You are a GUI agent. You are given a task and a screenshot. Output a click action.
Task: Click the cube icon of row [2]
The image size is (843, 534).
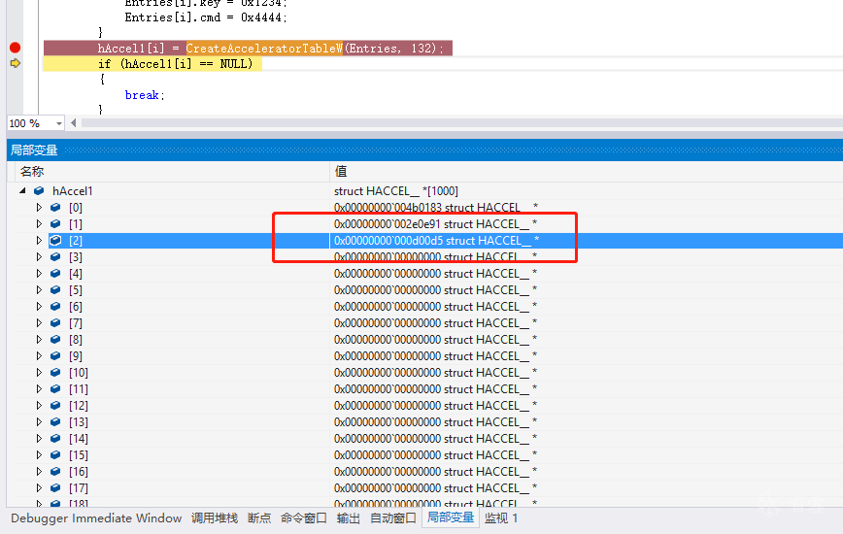[55, 240]
